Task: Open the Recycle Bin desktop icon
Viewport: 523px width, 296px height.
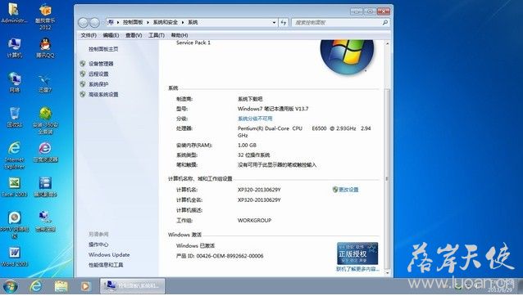Action: 14,117
